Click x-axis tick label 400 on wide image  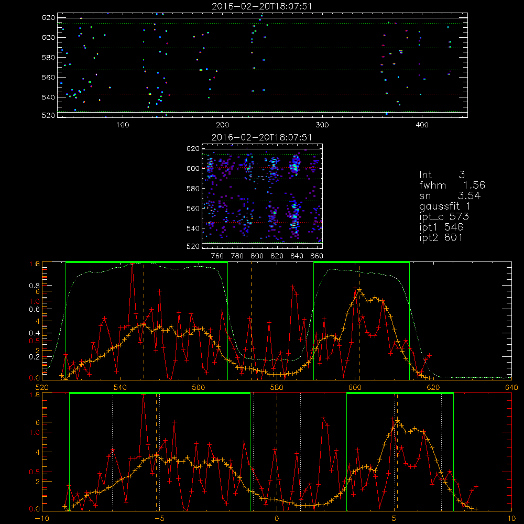[x=422, y=125]
